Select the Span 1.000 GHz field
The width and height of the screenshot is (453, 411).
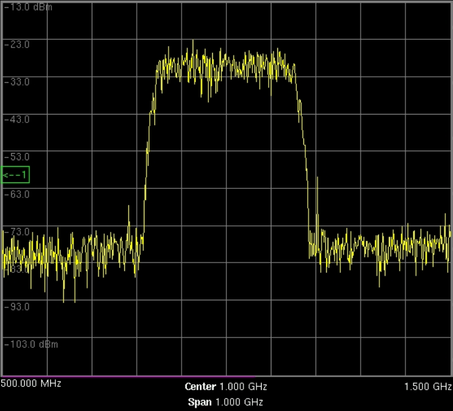[226, 402]
